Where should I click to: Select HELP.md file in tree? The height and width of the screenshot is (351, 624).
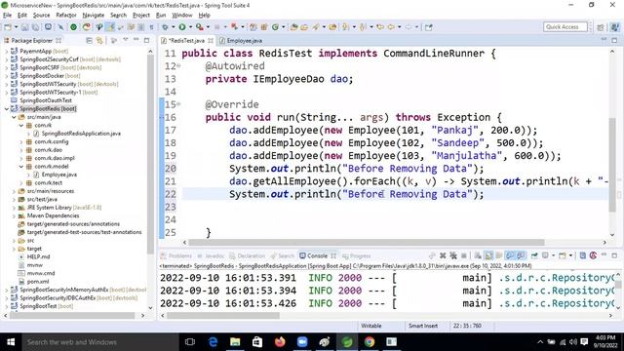38,256
